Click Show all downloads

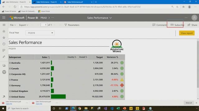click(x=189, y=103)
